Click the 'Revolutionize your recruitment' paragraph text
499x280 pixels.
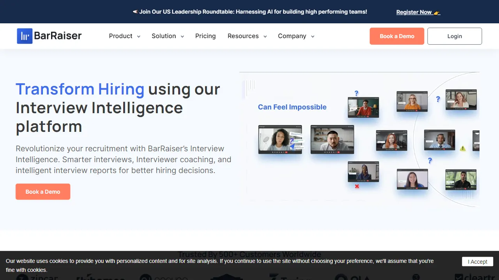coord(124,159)
